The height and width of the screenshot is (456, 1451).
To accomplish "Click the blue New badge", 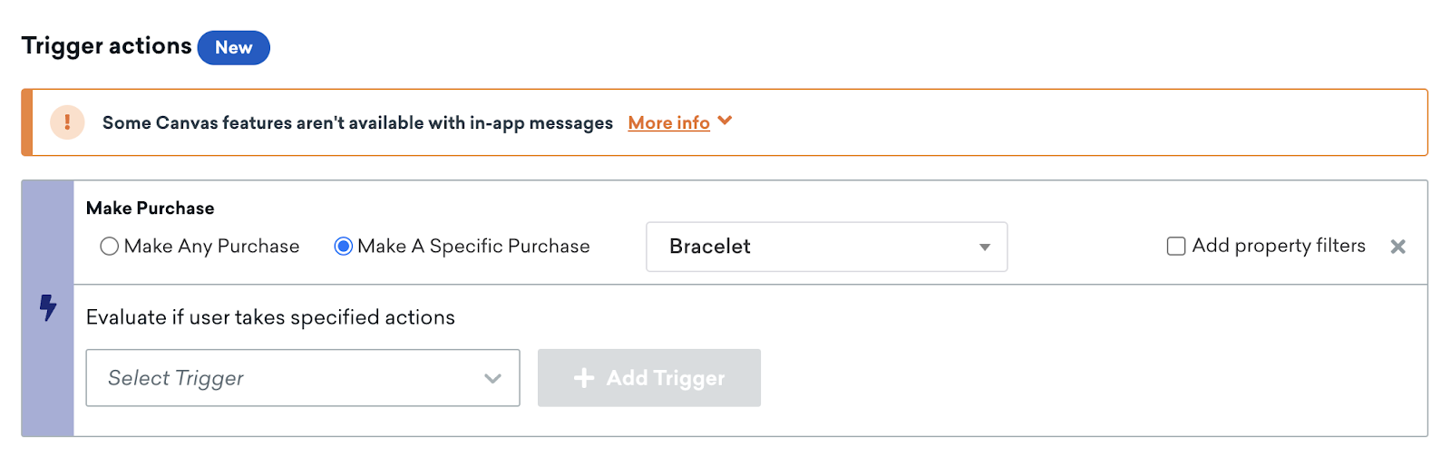I will pyautogui.click(x=233, y=48).
